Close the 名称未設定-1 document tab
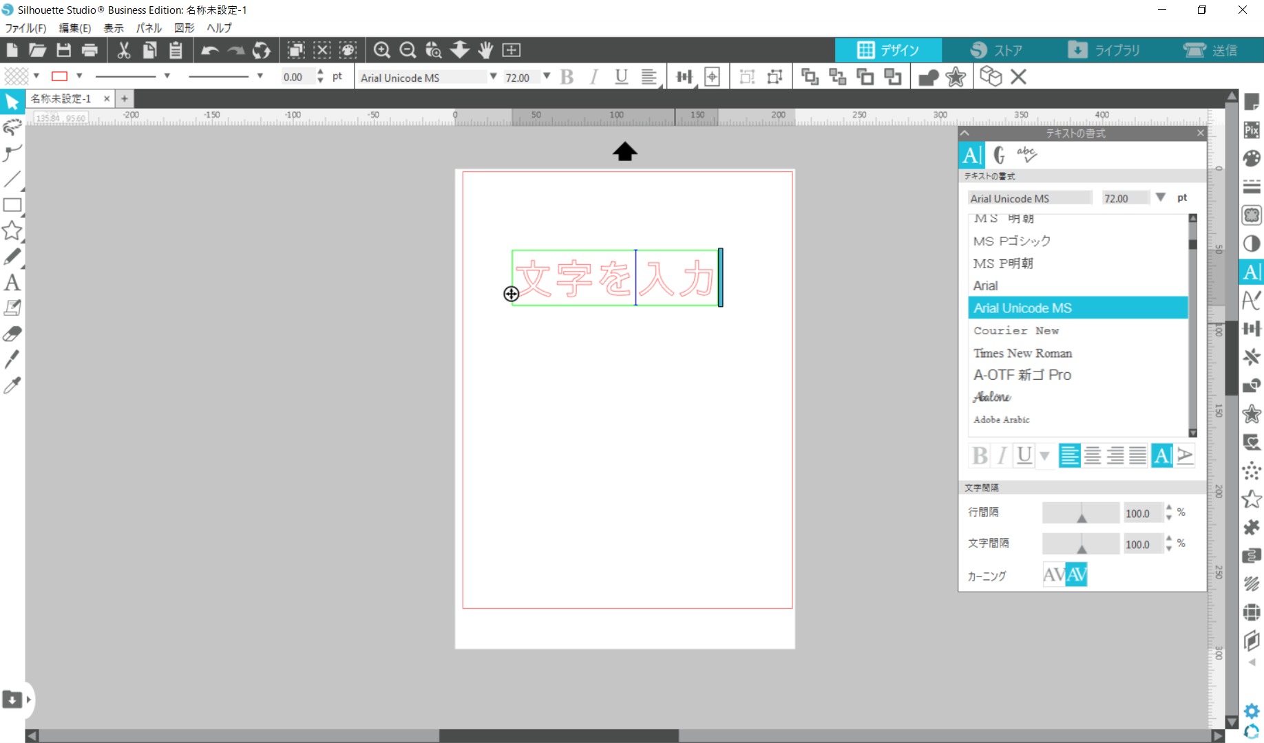The image size is (1264, 743). point(107,98)
